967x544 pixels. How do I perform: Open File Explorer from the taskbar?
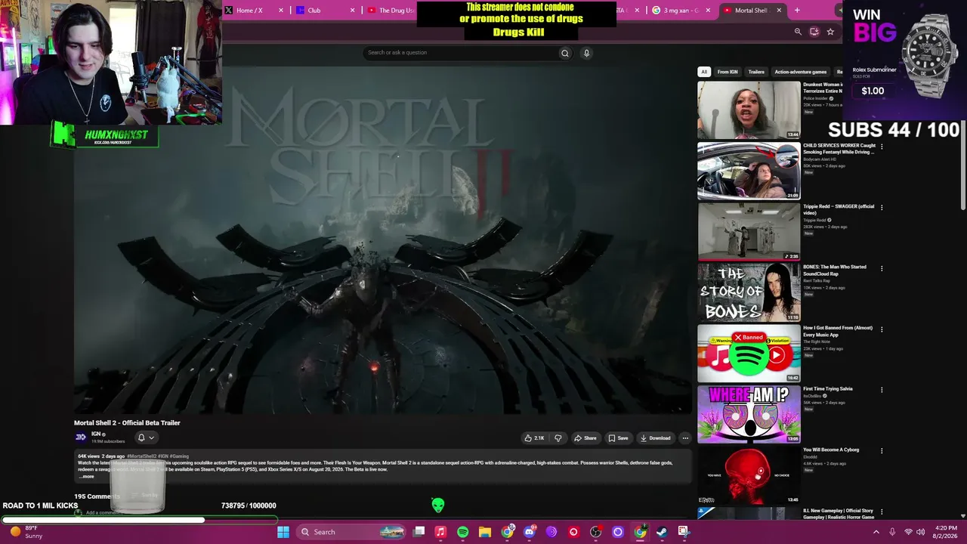click(x=485, y=532)
